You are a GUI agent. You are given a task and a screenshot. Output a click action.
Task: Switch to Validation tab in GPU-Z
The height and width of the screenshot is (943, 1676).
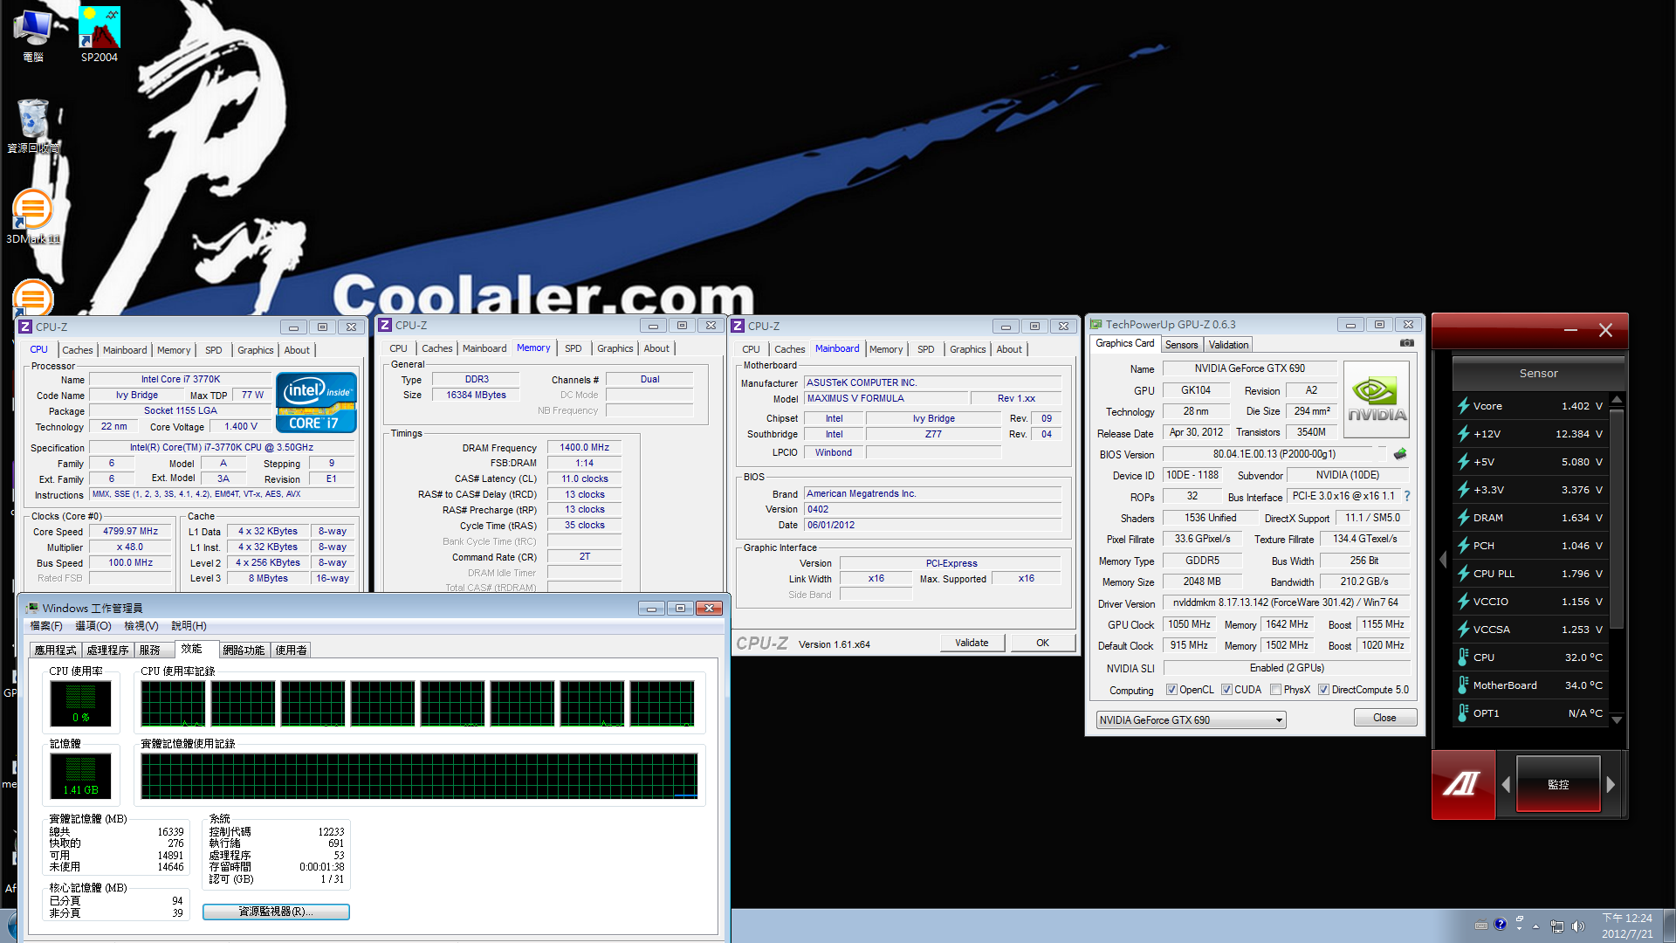click(1228, 345)
